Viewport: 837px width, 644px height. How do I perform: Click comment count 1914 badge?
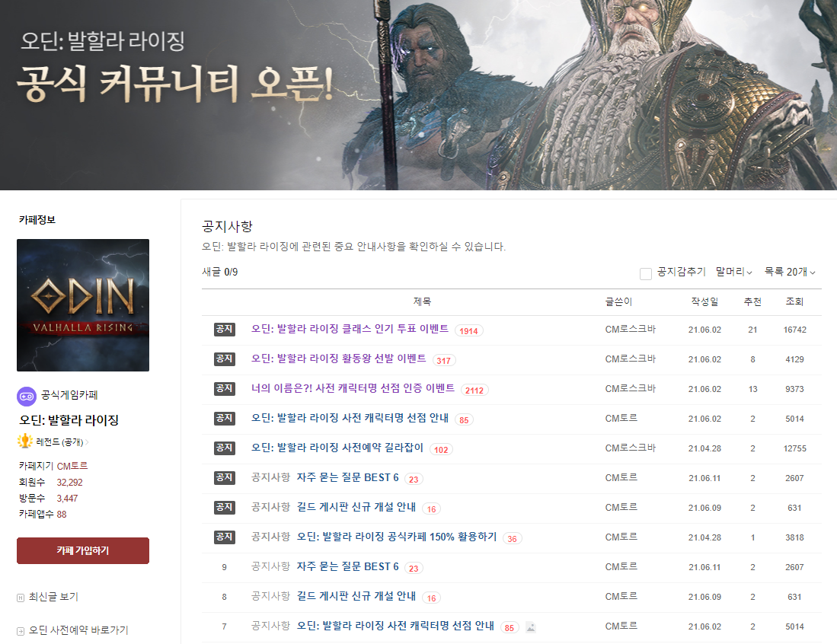click(468, 331)
